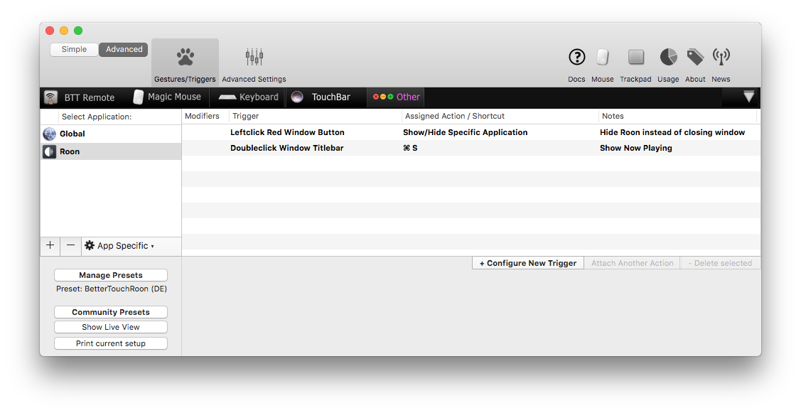Open Docs question mark icon
Image resolution: width=801 pixels, height=413 pixels.
pos(576,57)
